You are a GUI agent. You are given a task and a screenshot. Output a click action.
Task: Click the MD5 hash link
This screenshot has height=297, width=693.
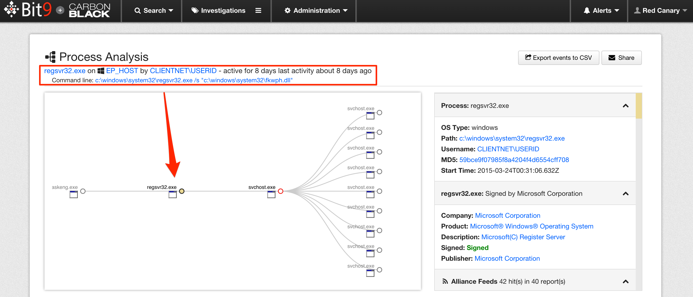(x=514, y=160)
